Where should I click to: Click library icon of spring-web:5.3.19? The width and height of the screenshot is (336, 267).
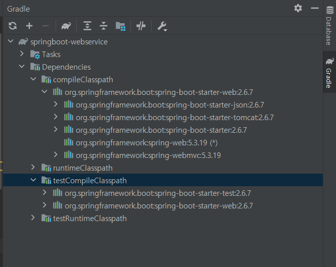tap(69, 142)
